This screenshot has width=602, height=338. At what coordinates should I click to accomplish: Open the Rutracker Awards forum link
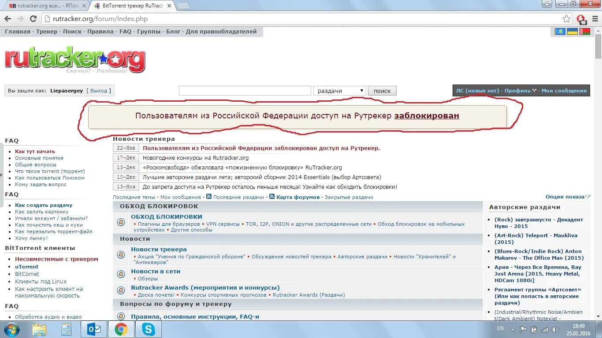[205, 288]
